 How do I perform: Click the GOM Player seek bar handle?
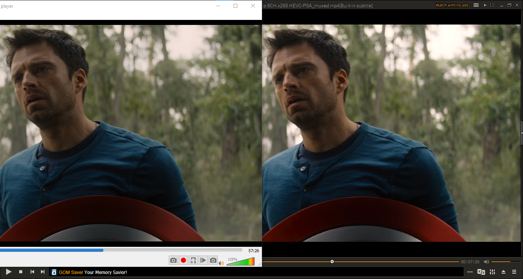coord(332,262)
